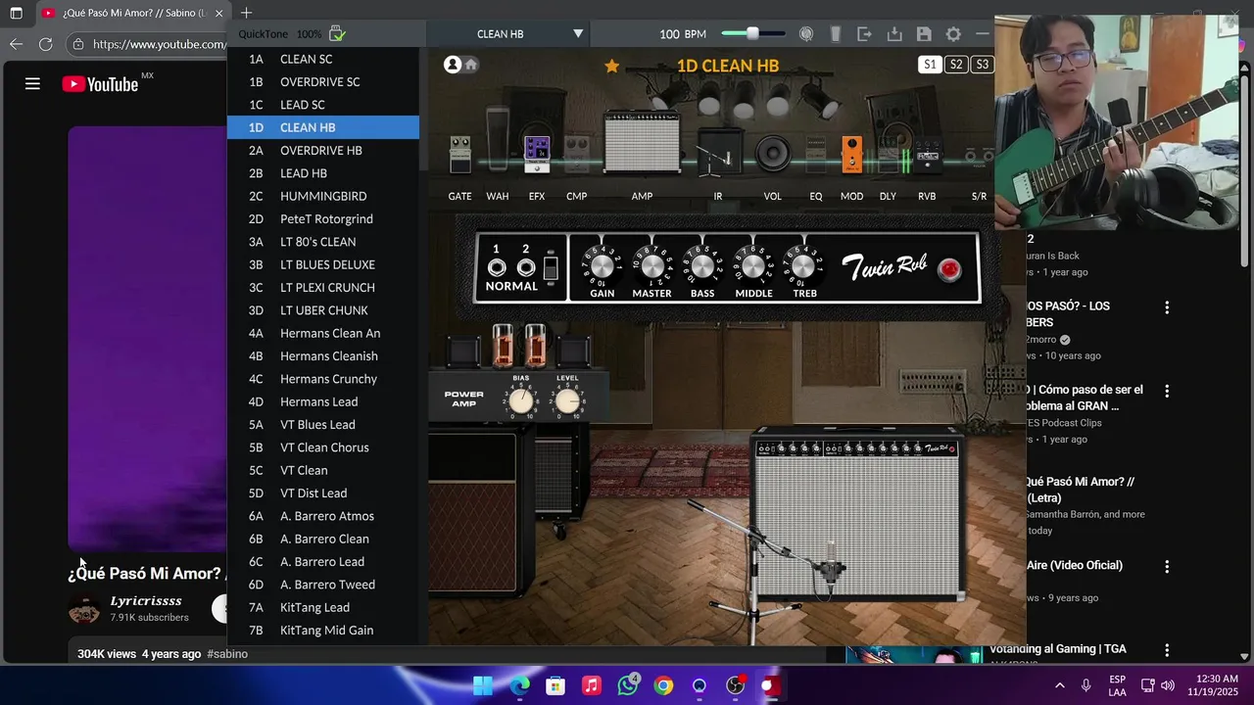Viewport: 1254px width, 705px height.
Task: Select preset 3C LT PLEXI CRUNCH
Action: tap(323, 288)
